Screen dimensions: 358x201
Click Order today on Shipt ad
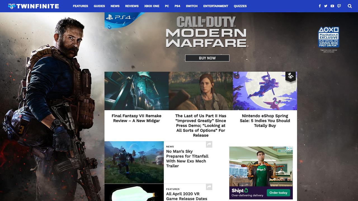278,193
